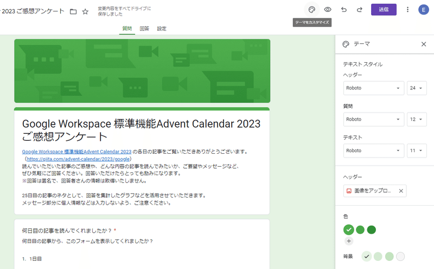Open the customize theme palette icon
The height and width of the screenshot is (269, 434).
pos(311,10)
